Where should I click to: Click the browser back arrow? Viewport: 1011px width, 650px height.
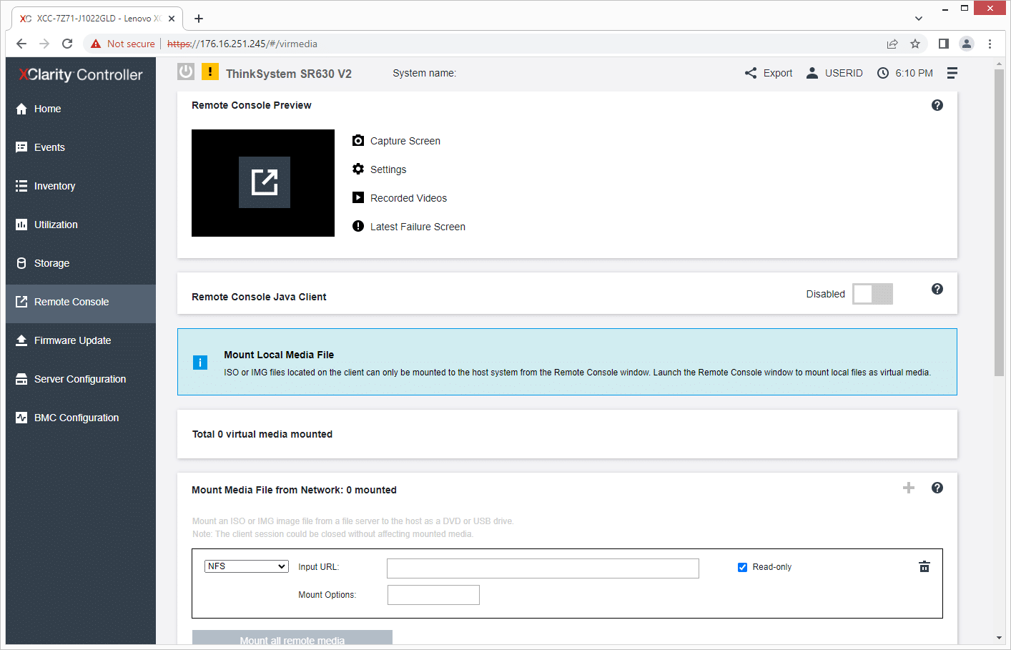[21, 44]
